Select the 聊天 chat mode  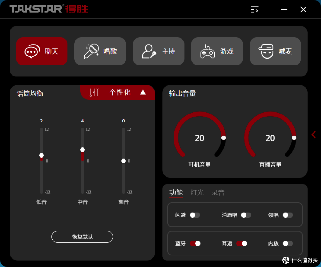(x=42, y=51)
